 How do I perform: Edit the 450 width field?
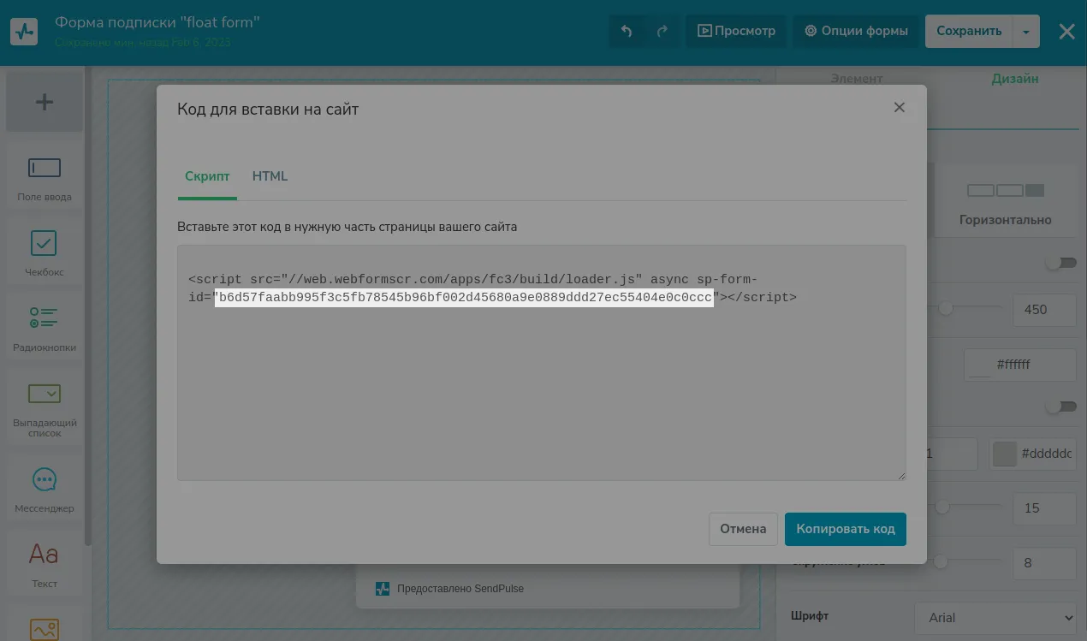tap(1044, 310)
